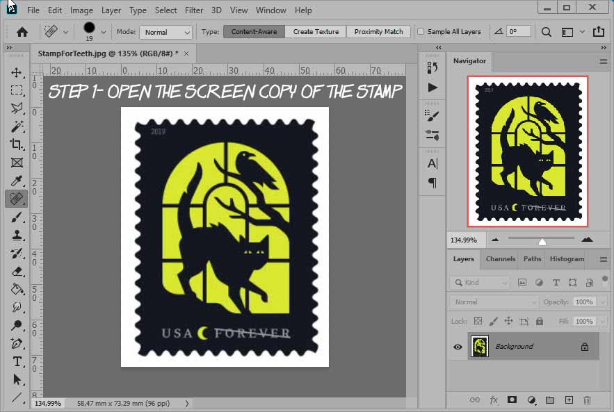Select the History Brush tool

[x=17, y=253]
